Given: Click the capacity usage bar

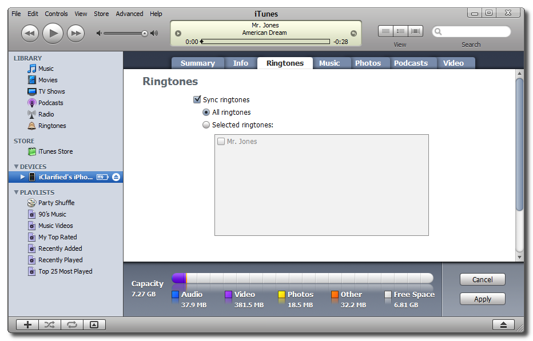Looking at the screenshot, I should 302,279.
